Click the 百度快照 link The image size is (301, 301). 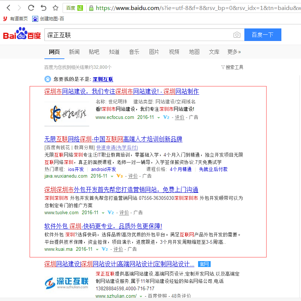157,296
